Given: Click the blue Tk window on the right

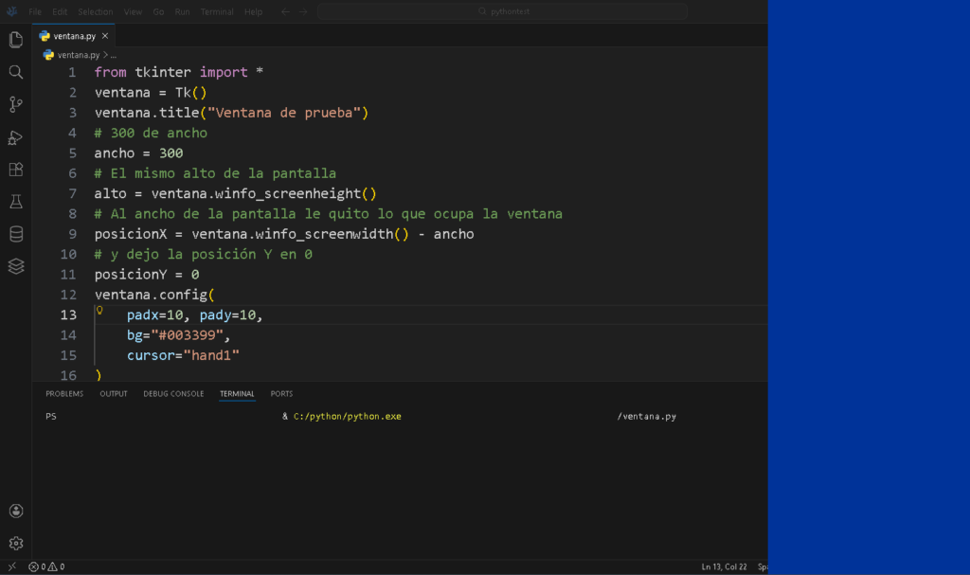Looking at the screenshot, I should (x=869, y=287).
